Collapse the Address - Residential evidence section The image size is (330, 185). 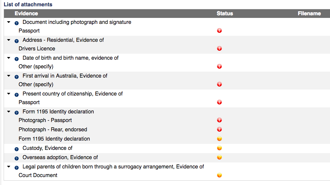coord(9,40)
